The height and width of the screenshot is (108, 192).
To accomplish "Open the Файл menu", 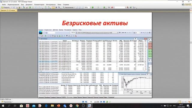I will pos(4,4).
